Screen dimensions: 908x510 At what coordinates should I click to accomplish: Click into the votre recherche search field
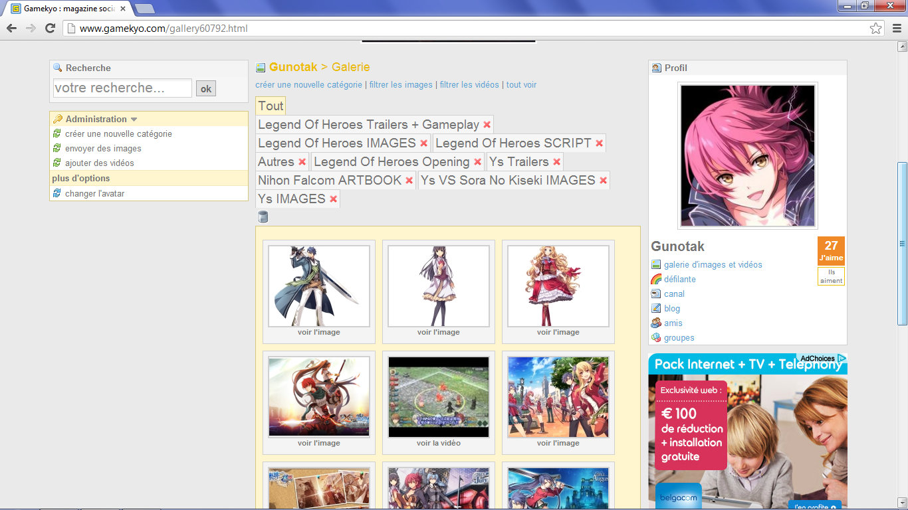pos(122,88)
